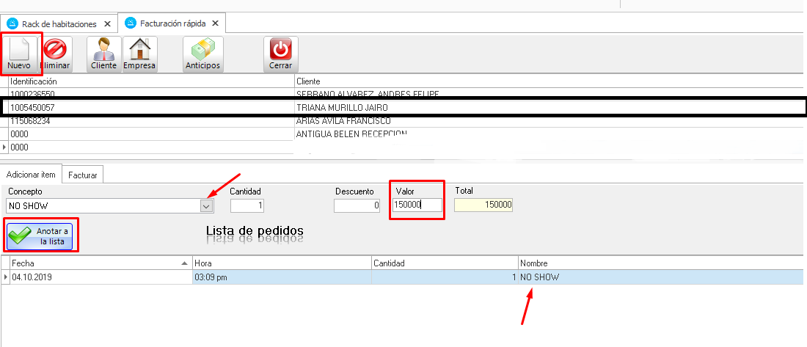807x347 pixels.
Task: Click Anotar a la lista button
Action: (x=41, y=236)
